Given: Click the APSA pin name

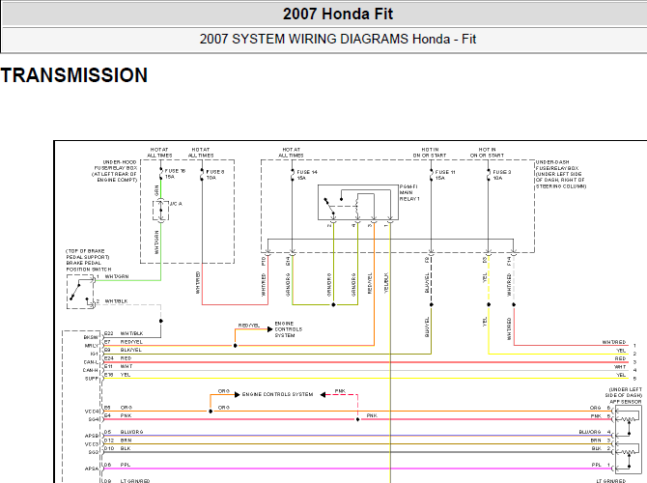Looking at the screenshot, I should [92, 469].
